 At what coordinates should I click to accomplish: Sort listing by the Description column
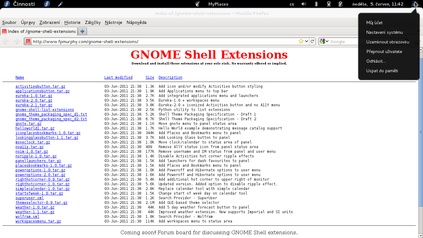coord(170,77)
